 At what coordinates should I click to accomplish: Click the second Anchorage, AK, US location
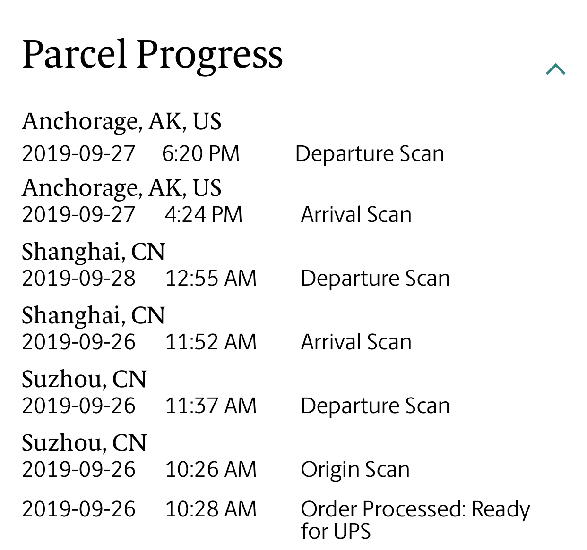(121, 188)
